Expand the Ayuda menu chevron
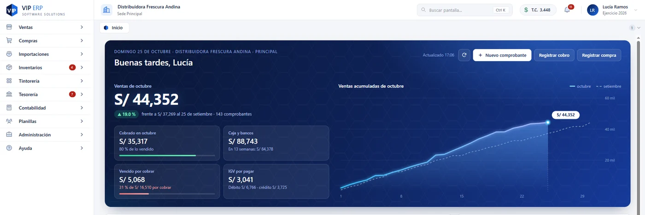The height and width of the screenshot is (215, 645). pos(82,148)
